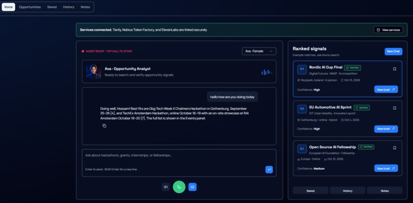Open the Saved tab in top navigation
This screenshot has width=413, height=203.
(52, 7)
